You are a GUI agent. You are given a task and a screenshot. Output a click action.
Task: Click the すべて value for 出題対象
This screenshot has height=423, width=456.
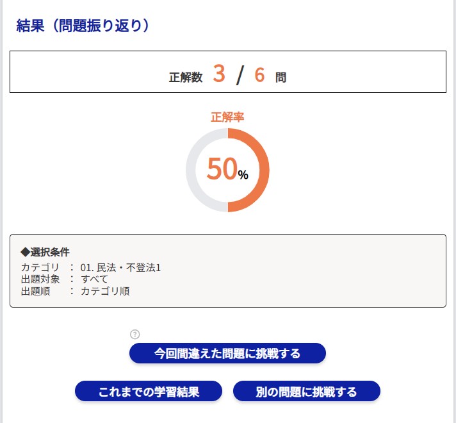point(95,279)
